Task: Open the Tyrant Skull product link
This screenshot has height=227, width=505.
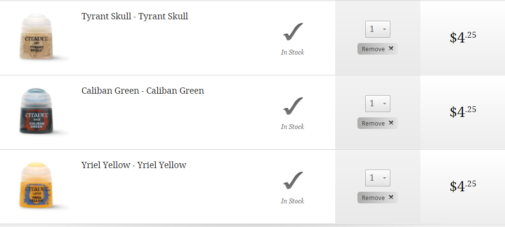Action: pyautogui.click(x=134, y=16)
